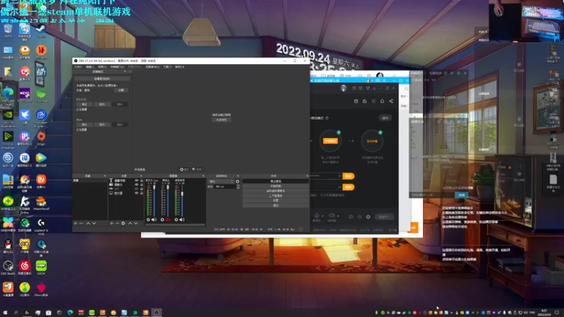Screen dimensions: 564x317
Task: Open gear settings of the first audio mixer channel
Action: coord(148,220)
